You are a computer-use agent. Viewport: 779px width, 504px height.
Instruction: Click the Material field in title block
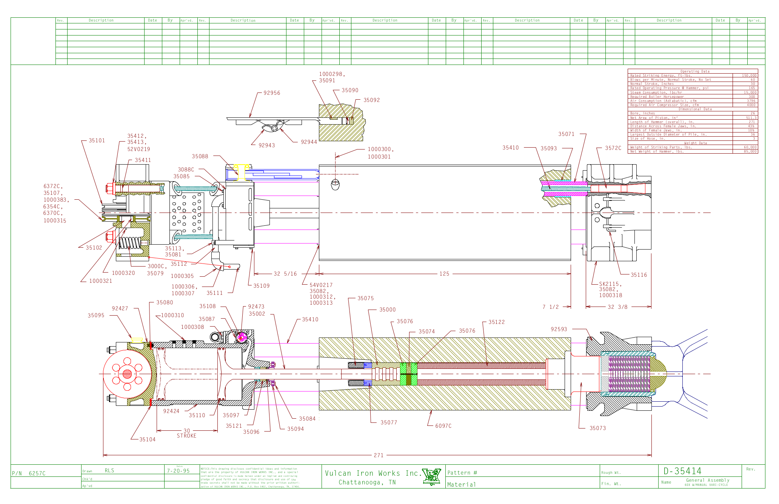pyautogui.click(x=461, y=484)
